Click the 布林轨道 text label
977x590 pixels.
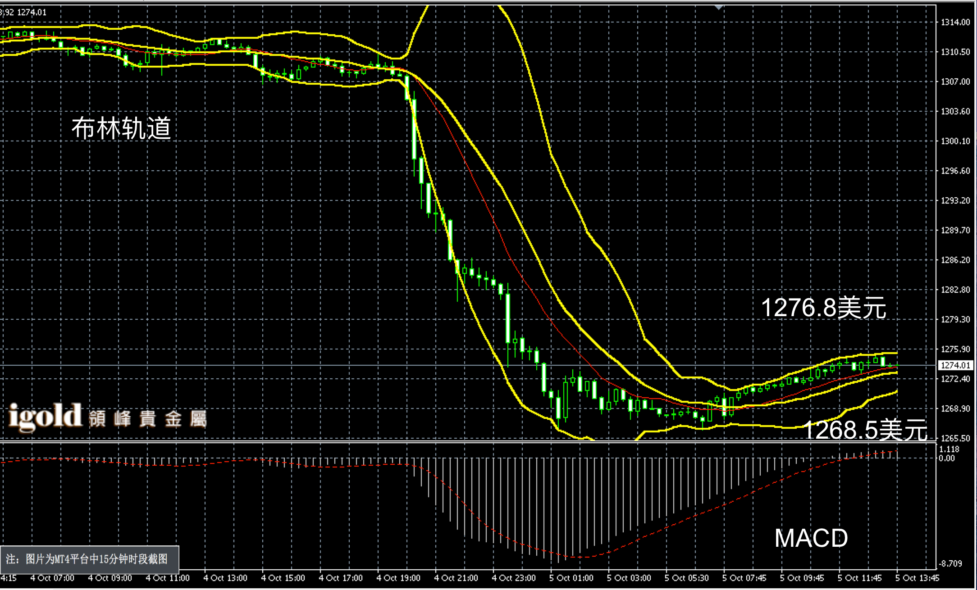[x=121, y=129]
